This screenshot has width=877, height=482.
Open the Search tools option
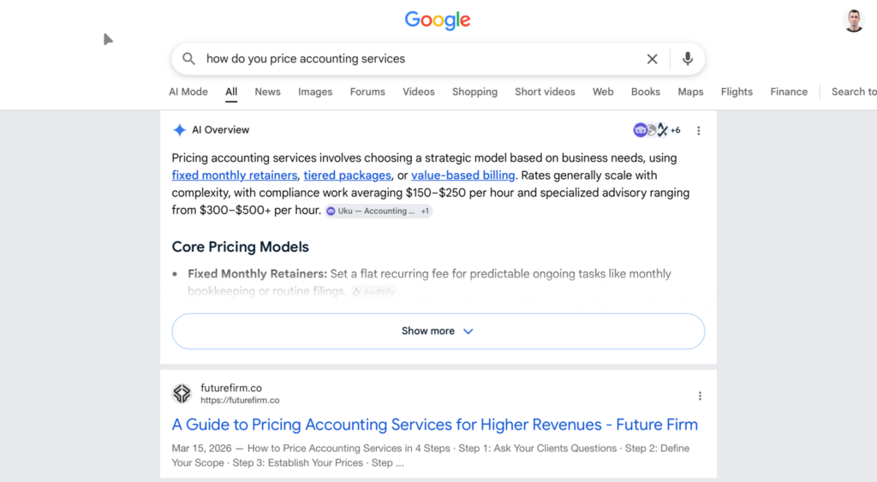(x=854, y=92)
